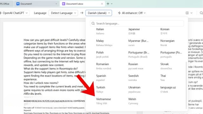Screen dimensions: 203x114
Task: Open a new tab with plus icon
Action: click(x=108, y=4)
